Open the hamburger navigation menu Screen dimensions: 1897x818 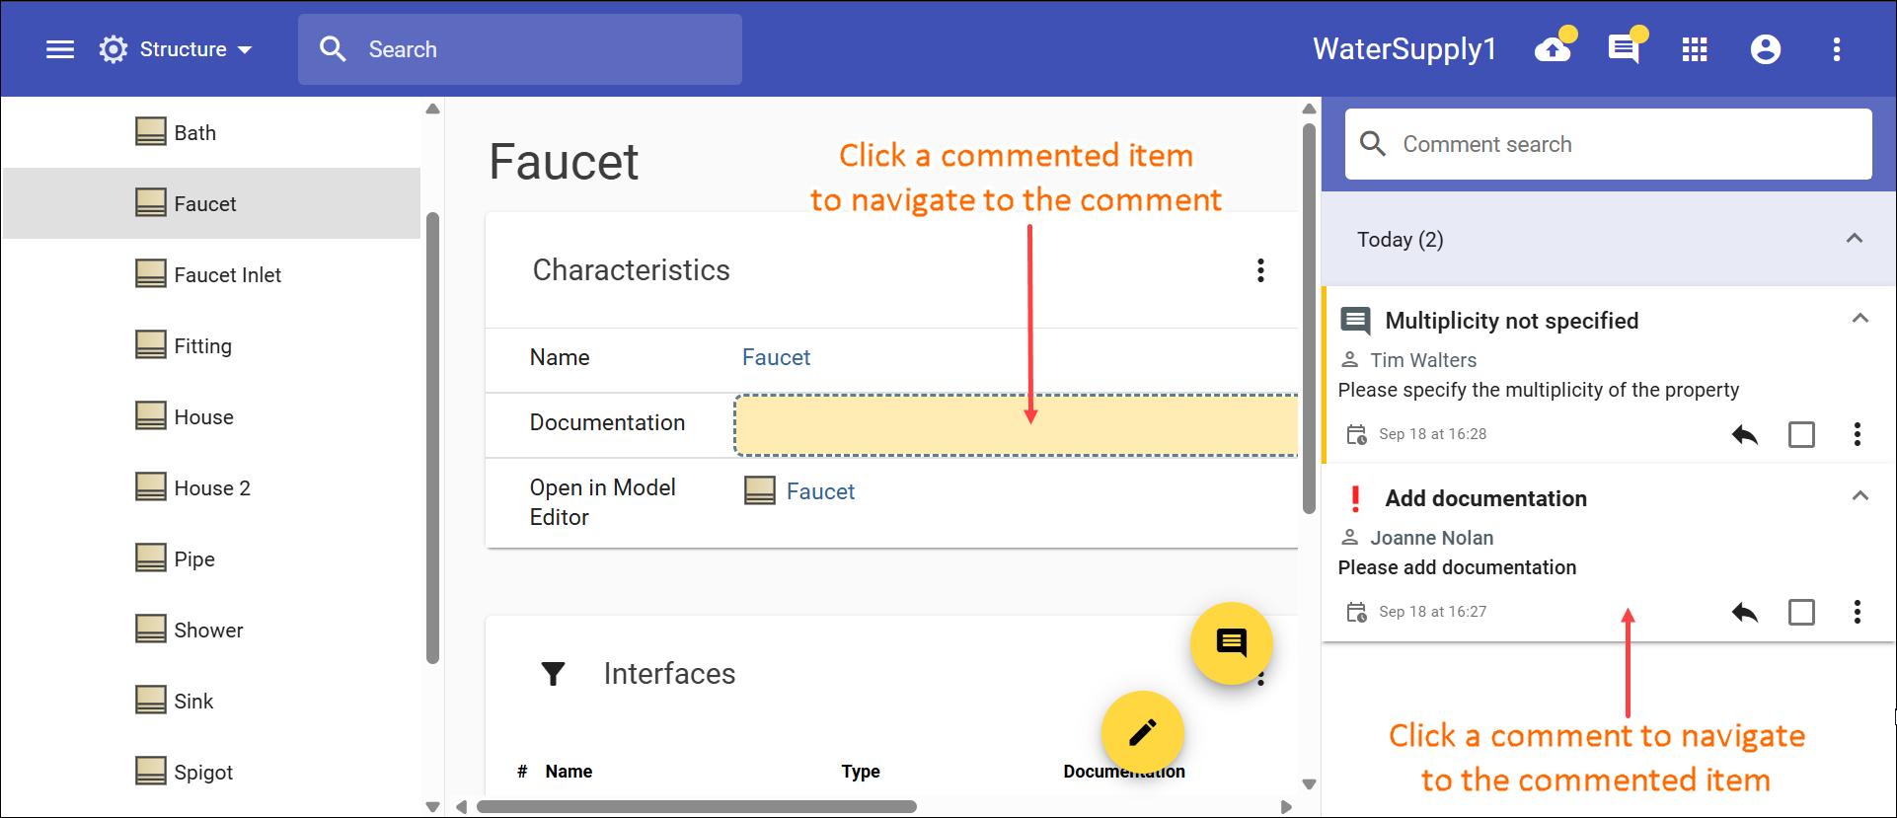click(x=60, y=49)
